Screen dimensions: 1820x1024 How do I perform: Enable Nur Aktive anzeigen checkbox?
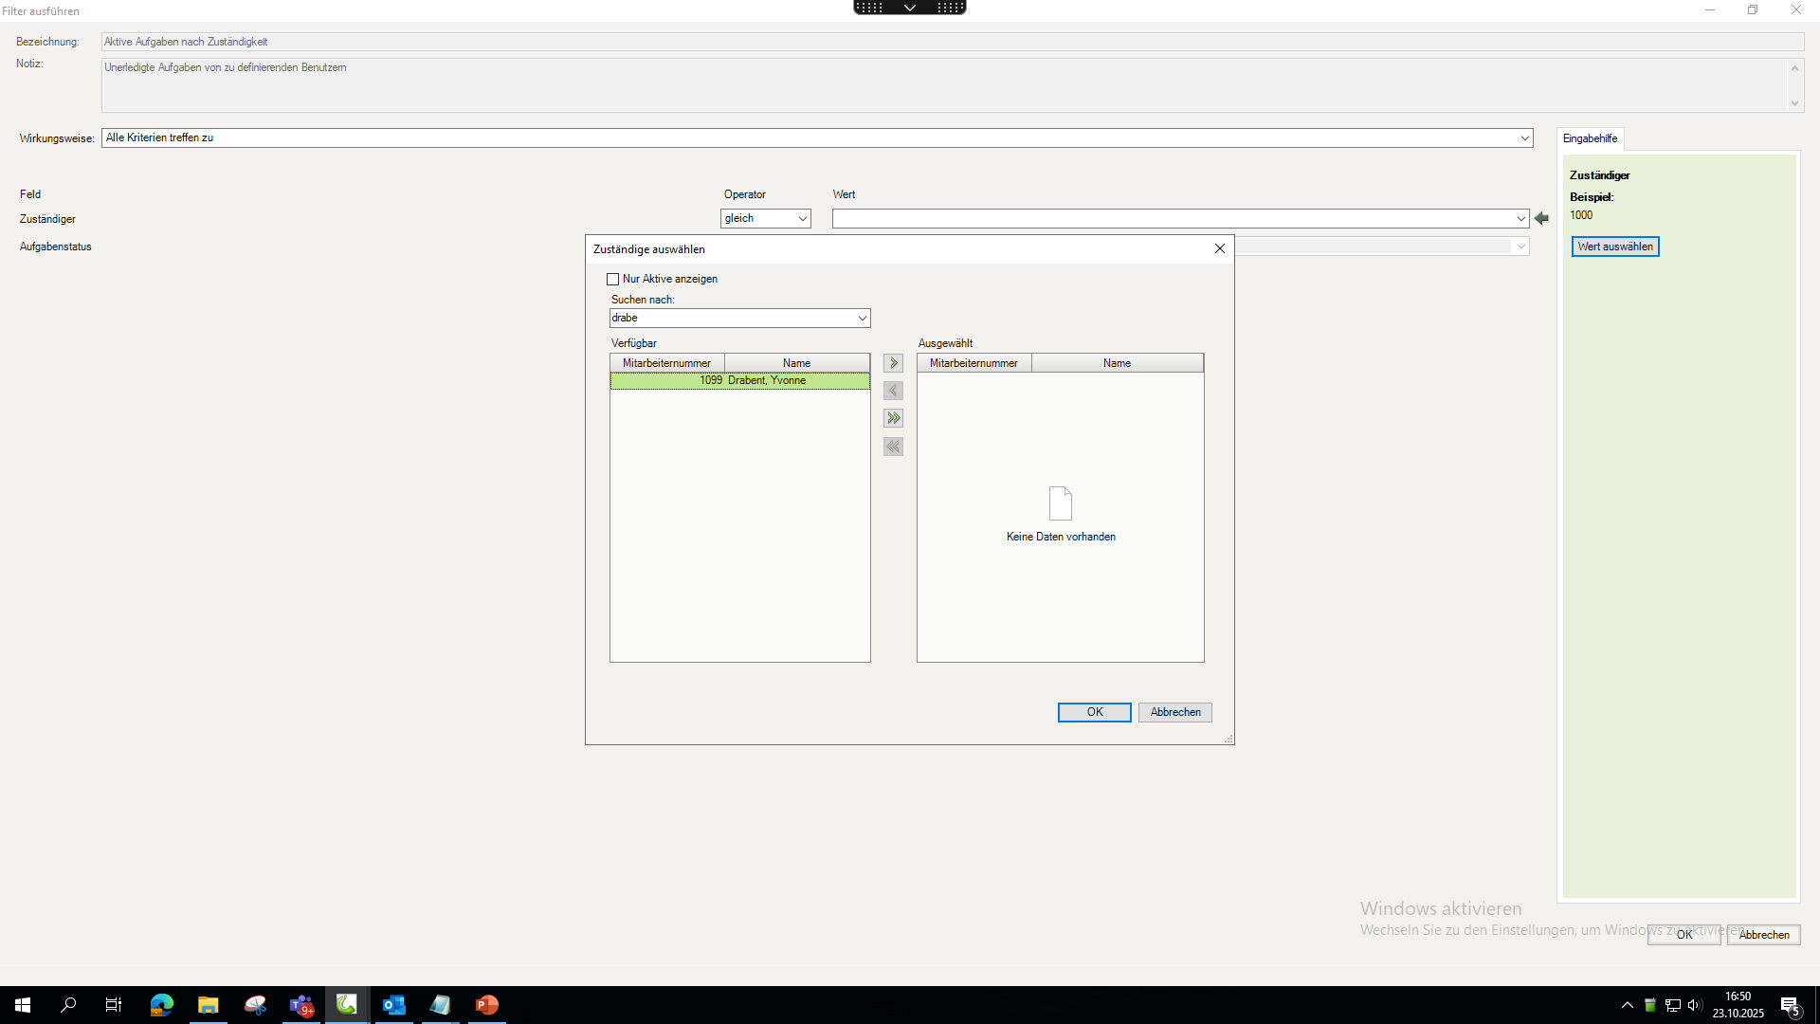pyautogui.click(x=613, y=279)
